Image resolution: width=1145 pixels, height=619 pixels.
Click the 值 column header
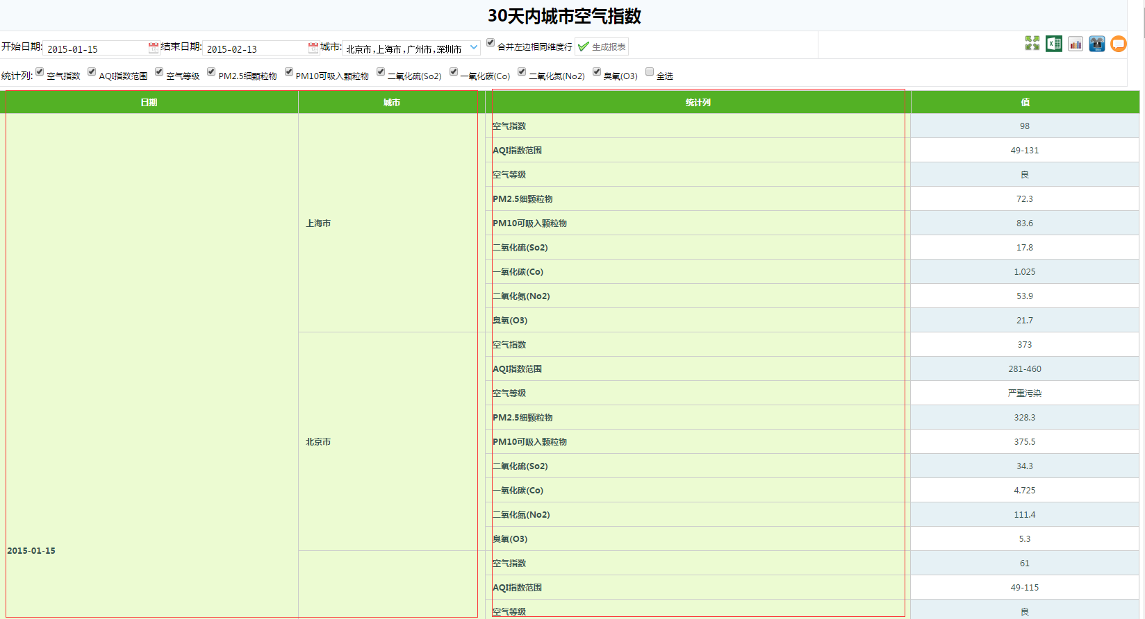pos(1025,102)
